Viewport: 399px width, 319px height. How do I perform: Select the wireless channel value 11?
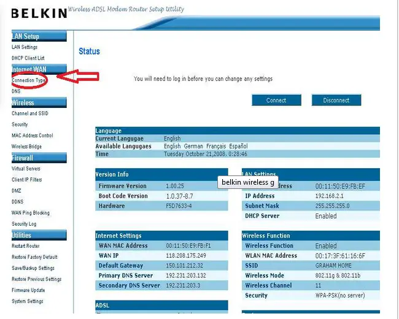pos(318,285)
